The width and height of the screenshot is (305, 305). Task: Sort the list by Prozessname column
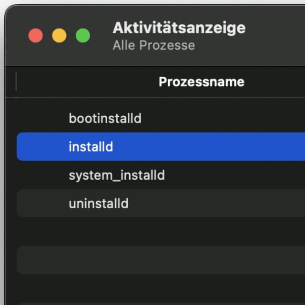(201, 82)
